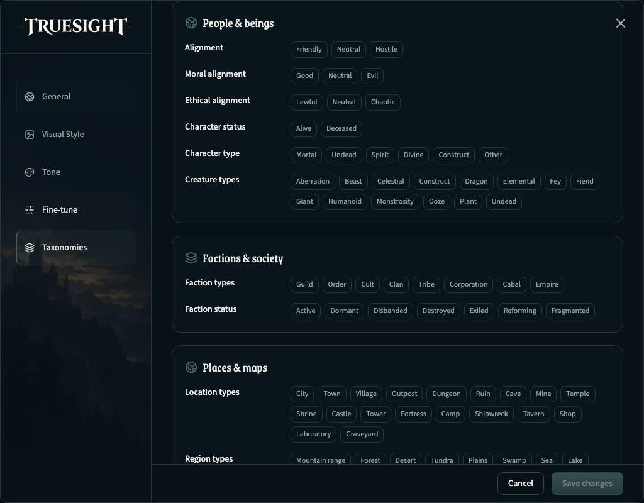This screenshot has width=644, height=503.
Task: Select the Laboratory location type tag
Action: tap(313, 434)
